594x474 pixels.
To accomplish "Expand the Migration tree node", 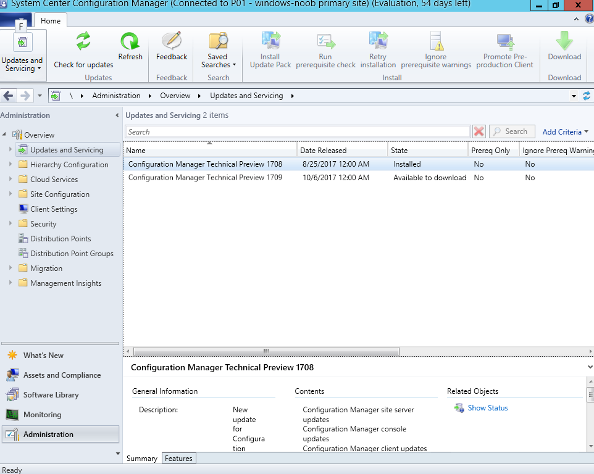I will coord(10,268).
